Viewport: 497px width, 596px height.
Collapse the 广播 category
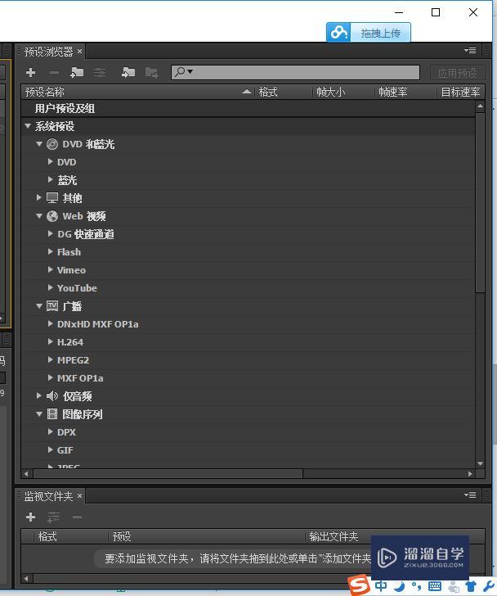tap(39, 305)
